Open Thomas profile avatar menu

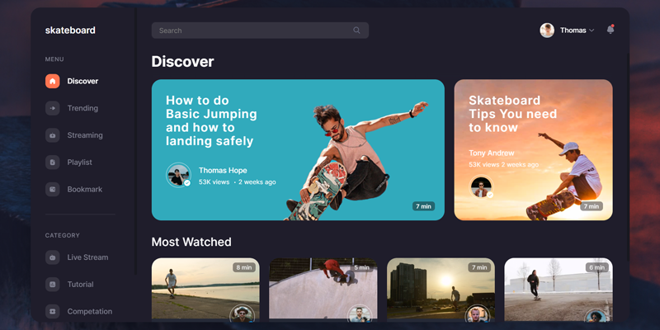click(x=547, y=31)
